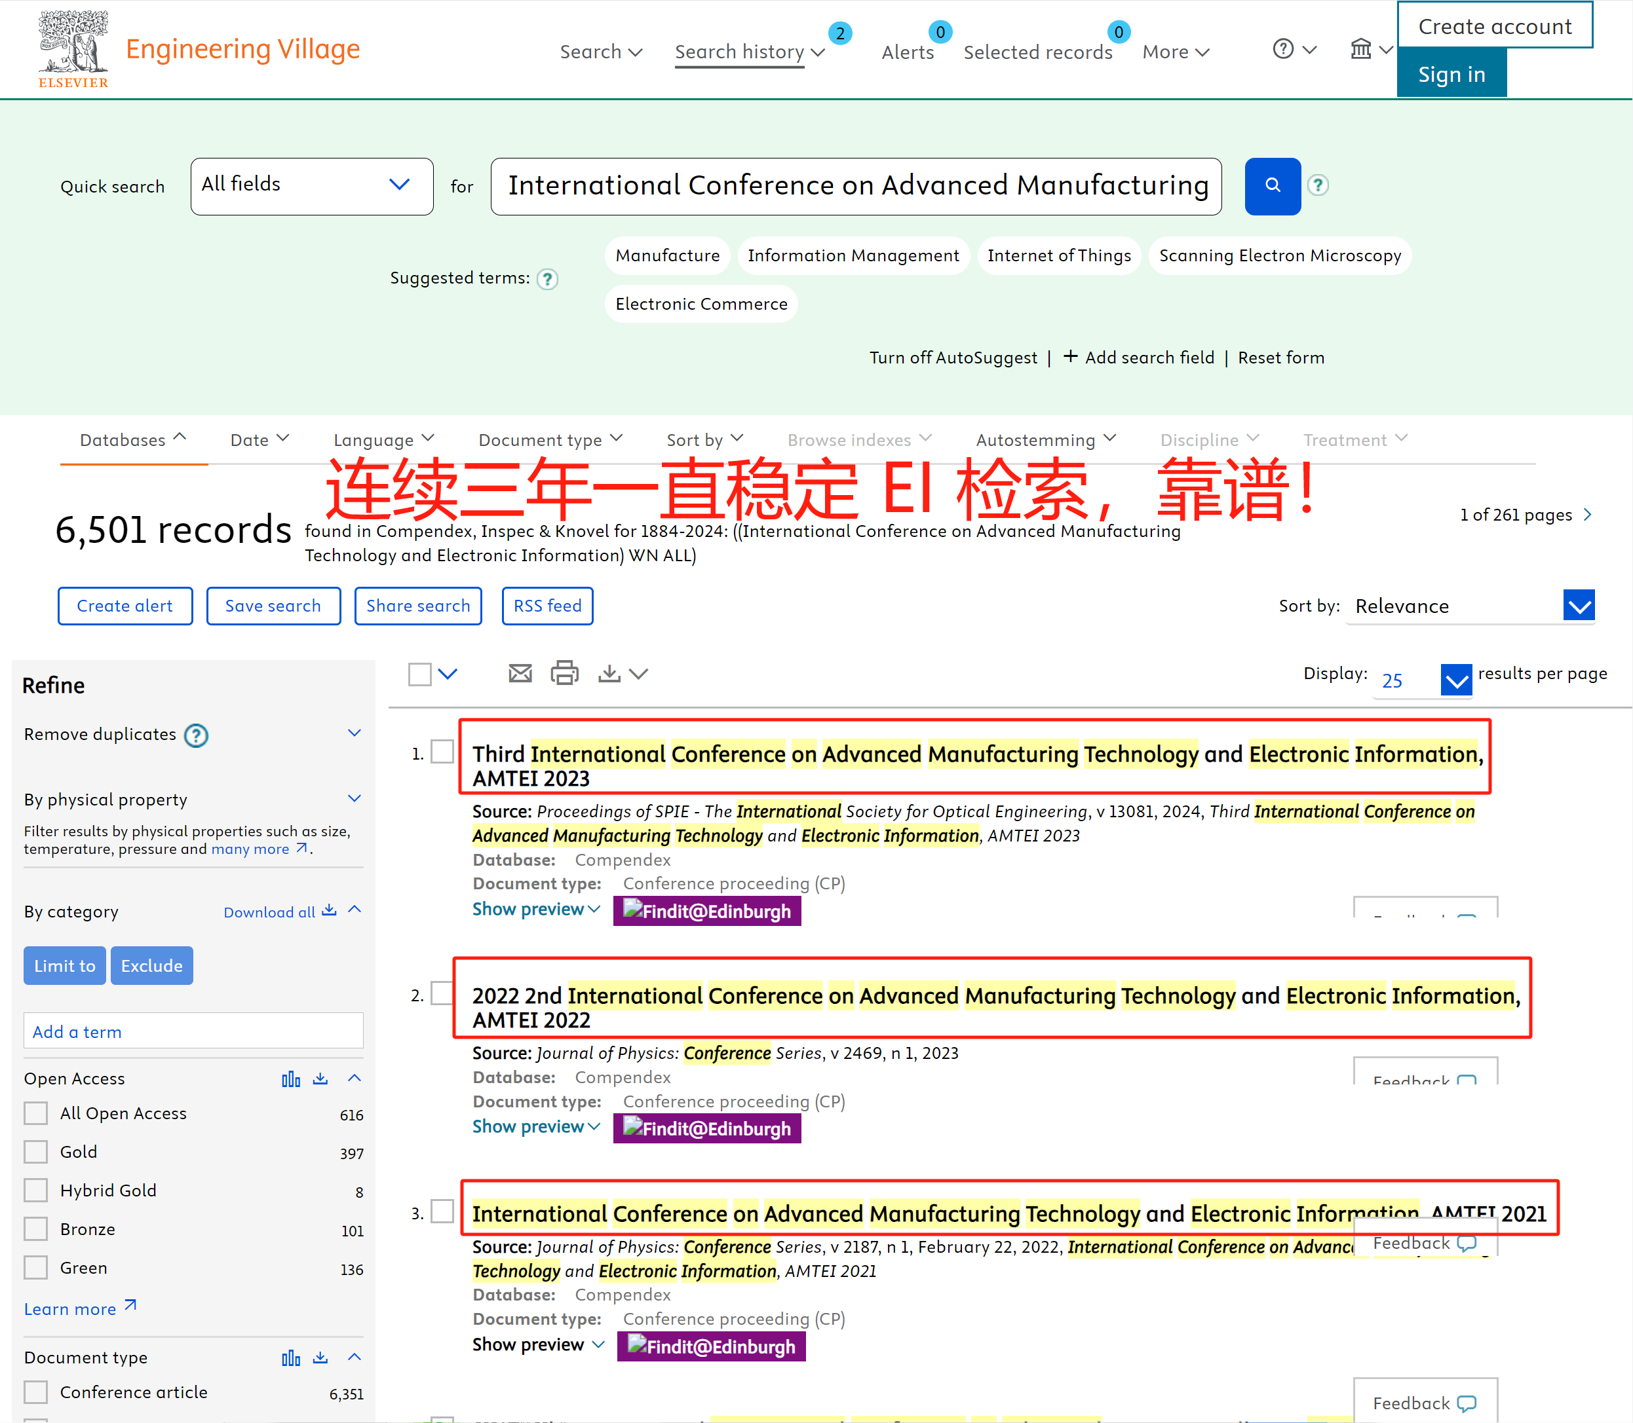Click the plus icon to add search field
The image size is (1633, 1423).
point(1070,356)
